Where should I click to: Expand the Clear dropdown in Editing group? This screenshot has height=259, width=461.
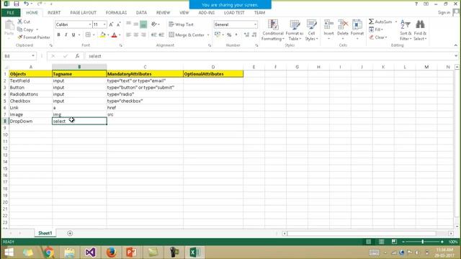pyautogui.click(x=386, y=37)
